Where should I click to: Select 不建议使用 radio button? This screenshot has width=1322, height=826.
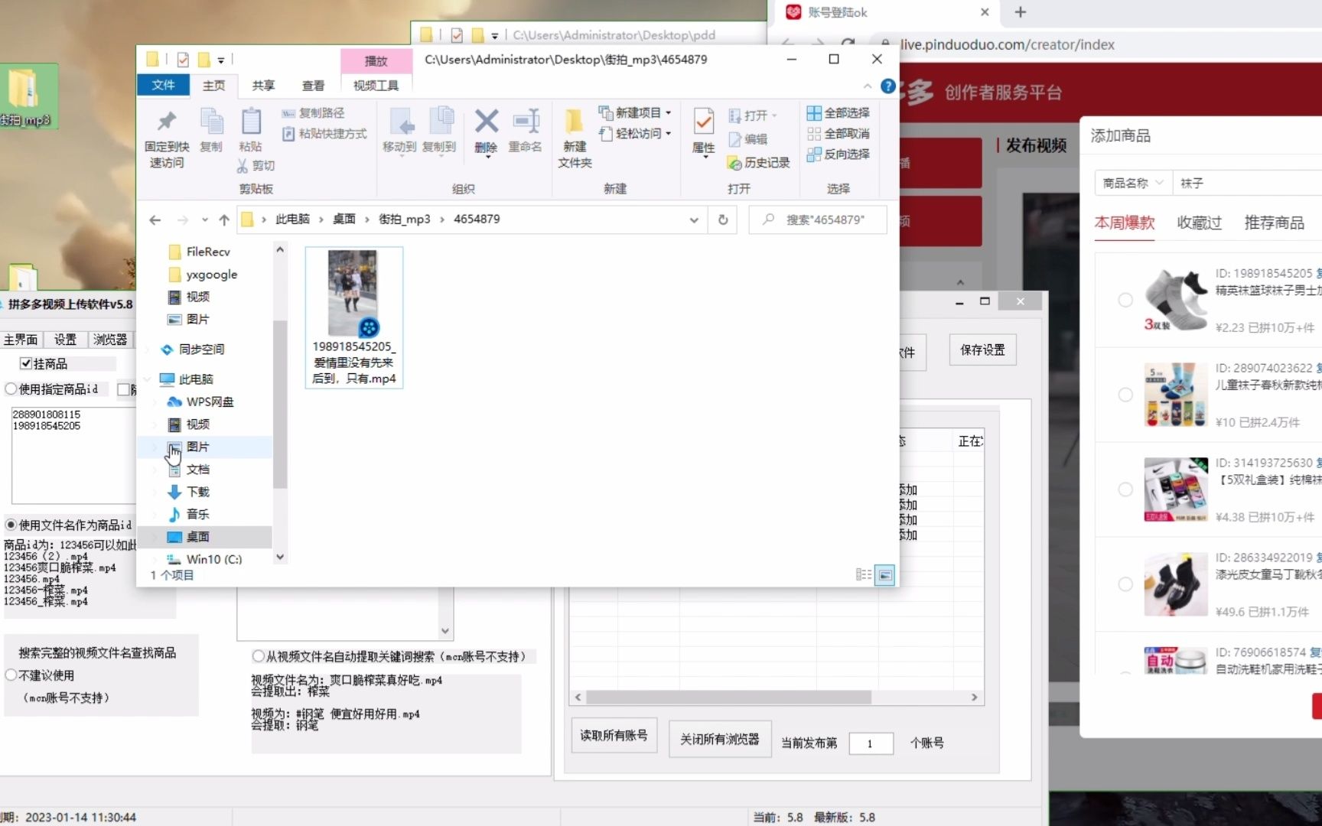pyautogui.click(x=11, y=675)
